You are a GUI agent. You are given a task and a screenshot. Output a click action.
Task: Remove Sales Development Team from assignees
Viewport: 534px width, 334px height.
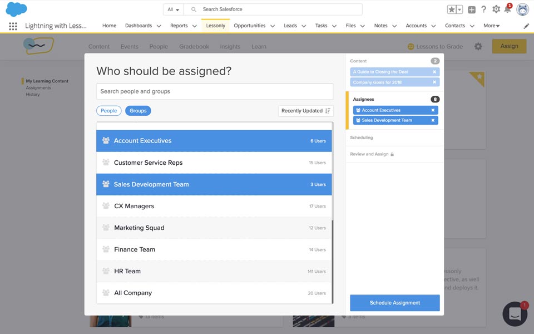tap(433, 120)
